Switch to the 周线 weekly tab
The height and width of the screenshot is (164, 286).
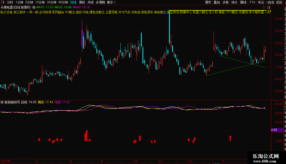[82, 2]
